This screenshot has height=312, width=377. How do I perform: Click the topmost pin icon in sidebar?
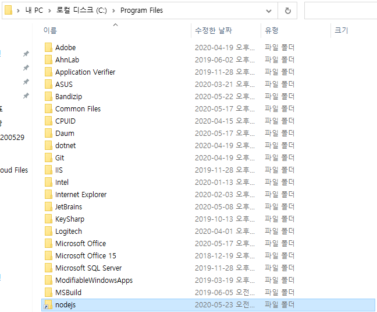pyautogui.click(x=26, y=54)
